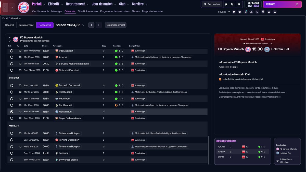Screen dimensions: 306x172
Task: Open the Phases sub-tab
Action: point(136,11)
